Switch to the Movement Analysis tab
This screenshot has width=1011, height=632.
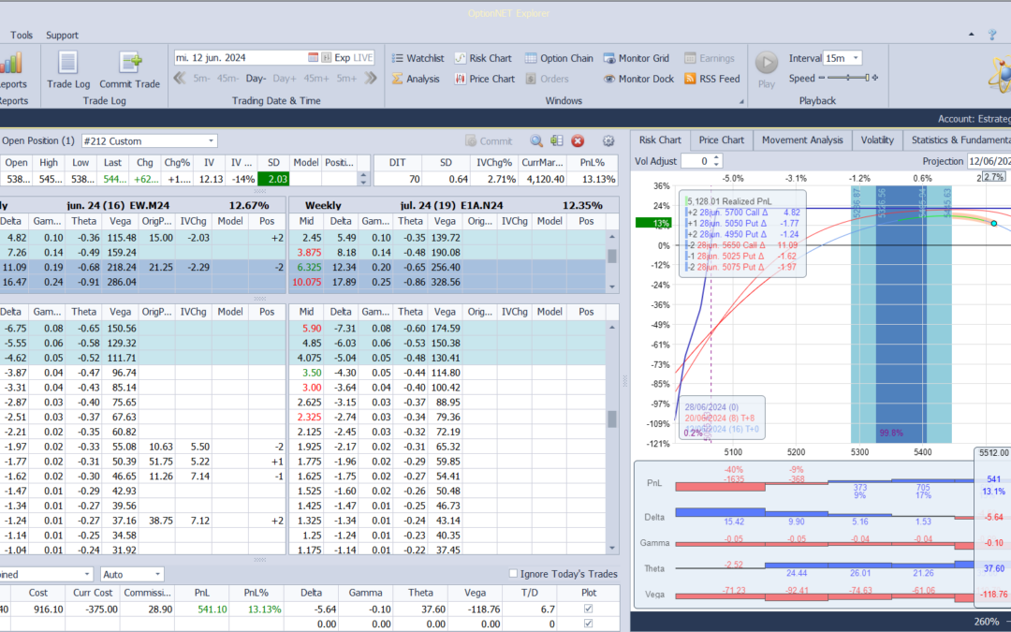[x=802, y=140]
